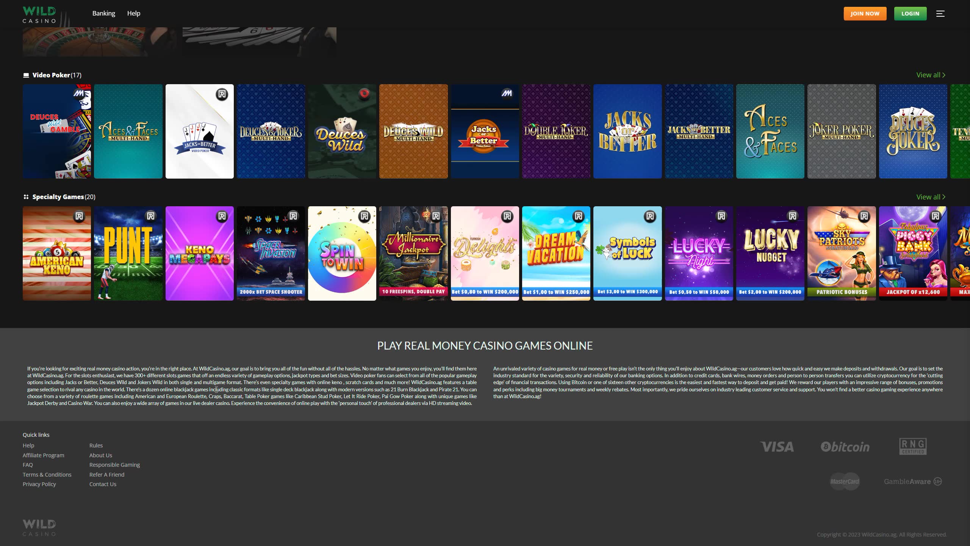
Task: Click the Video Poker category icon
Action: point(26,75)
